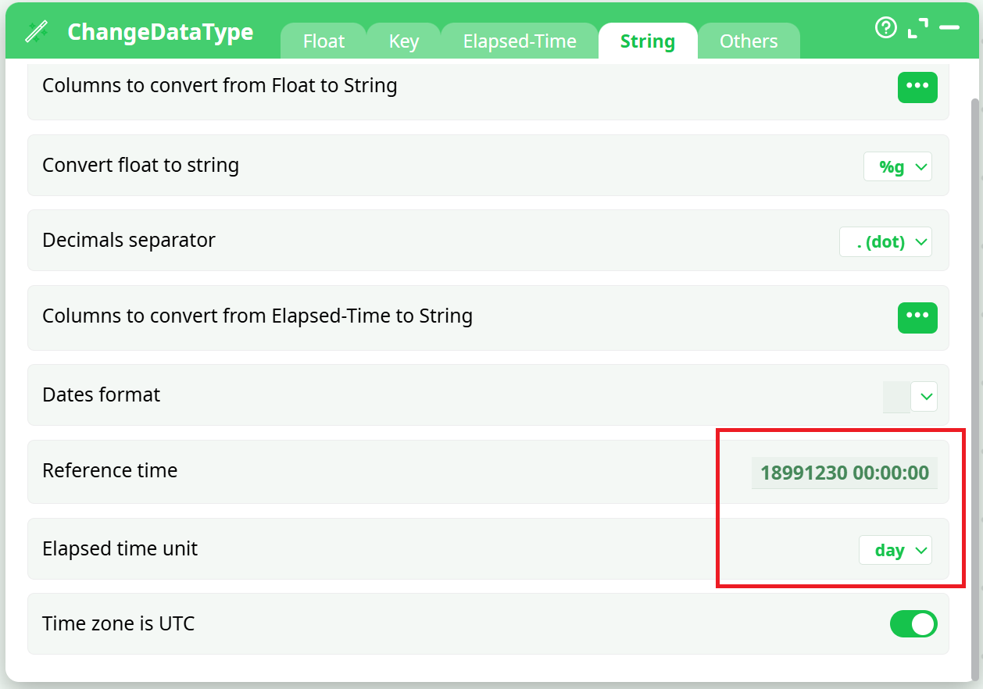Switch to the Key tab
983x689 pixels.
coord(403,41)
